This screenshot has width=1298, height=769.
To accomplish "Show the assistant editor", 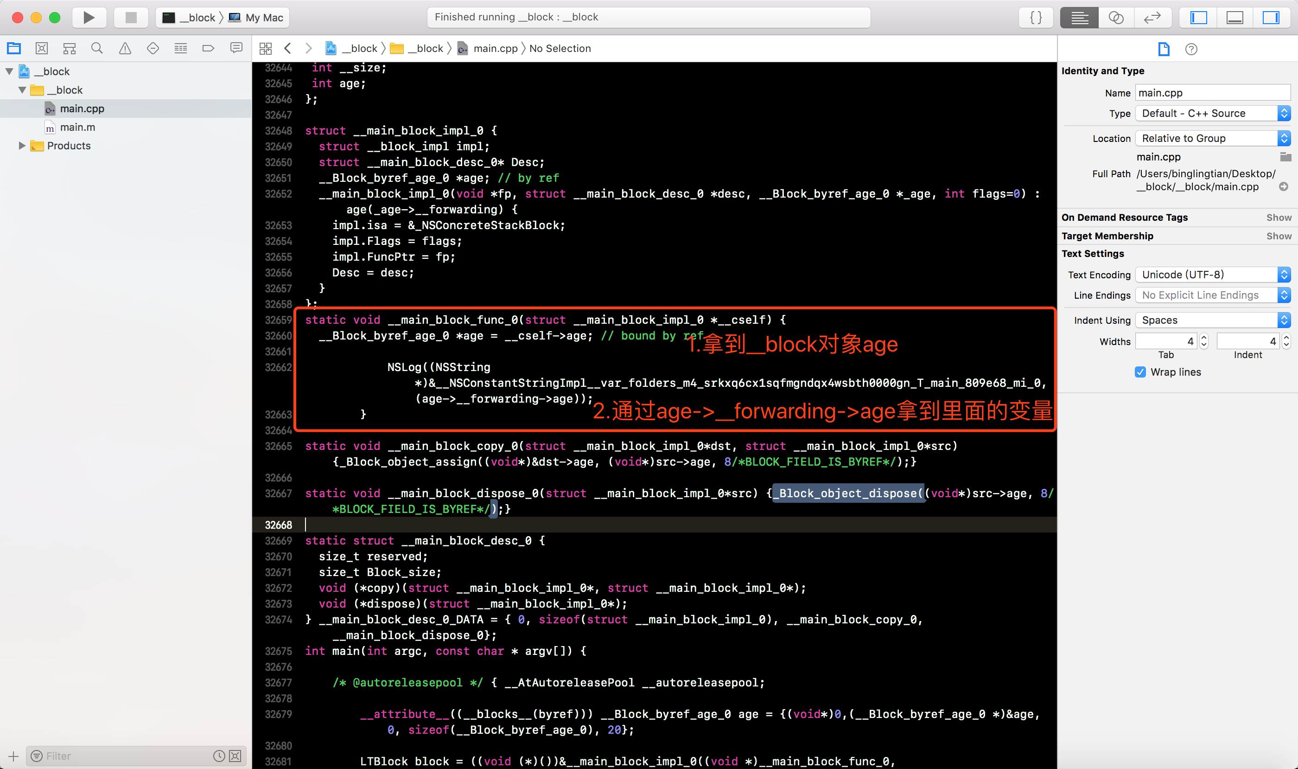I will (1116, 18).
